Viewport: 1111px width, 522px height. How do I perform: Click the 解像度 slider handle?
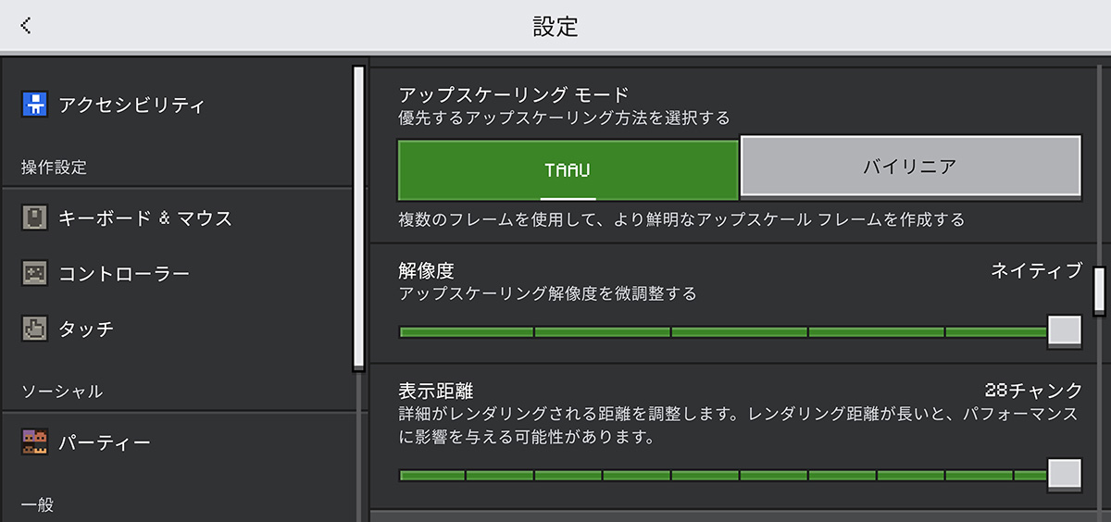[1065, 330]
